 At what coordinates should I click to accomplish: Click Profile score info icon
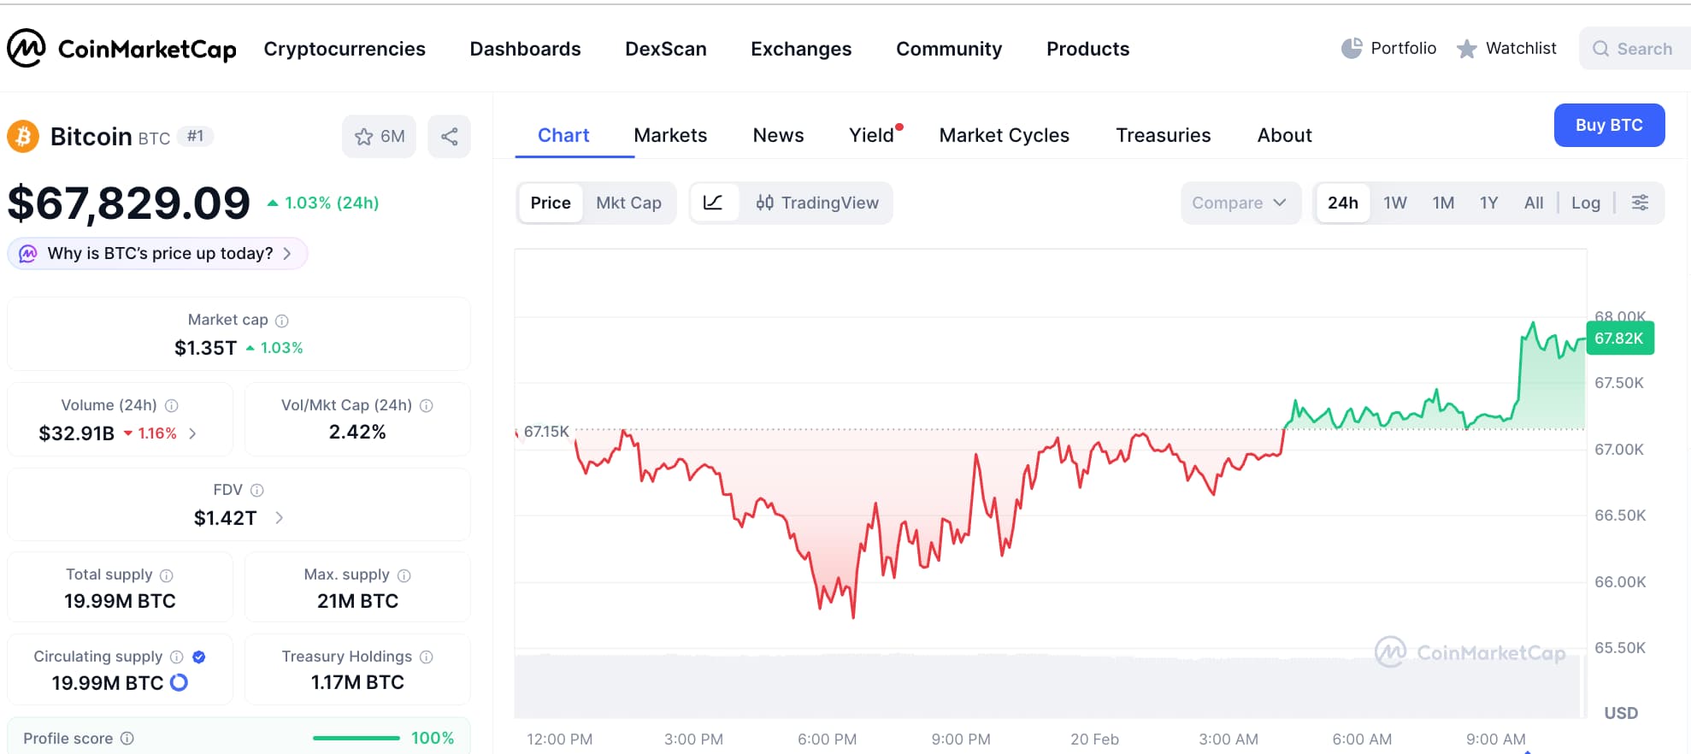127,738
